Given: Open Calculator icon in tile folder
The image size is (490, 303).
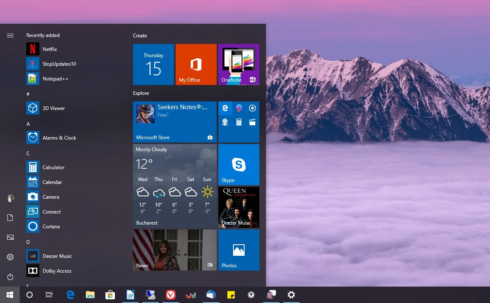Looking at the screenshot, I should pyautogui.click(x=239, y=122).
